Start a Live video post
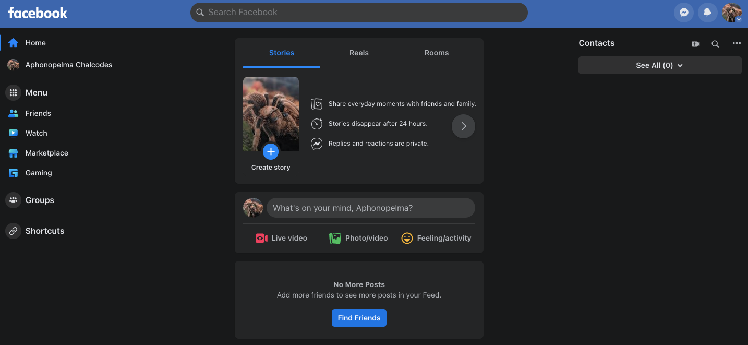Image resolution: width=748 pixels, height=345 pixels. tap(281, 238)
